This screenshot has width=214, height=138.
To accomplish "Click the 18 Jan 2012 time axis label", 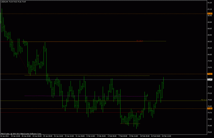I will pos(4,136).
